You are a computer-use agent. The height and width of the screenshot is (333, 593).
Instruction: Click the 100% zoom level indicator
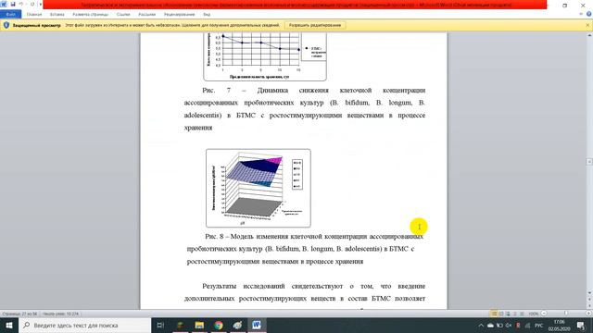pyautogui.click(x=534, y=314)
